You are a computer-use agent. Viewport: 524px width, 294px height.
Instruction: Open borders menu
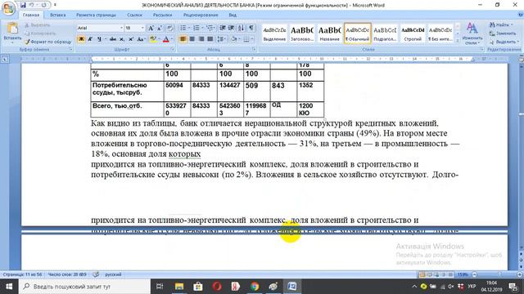tap(247, 39)
